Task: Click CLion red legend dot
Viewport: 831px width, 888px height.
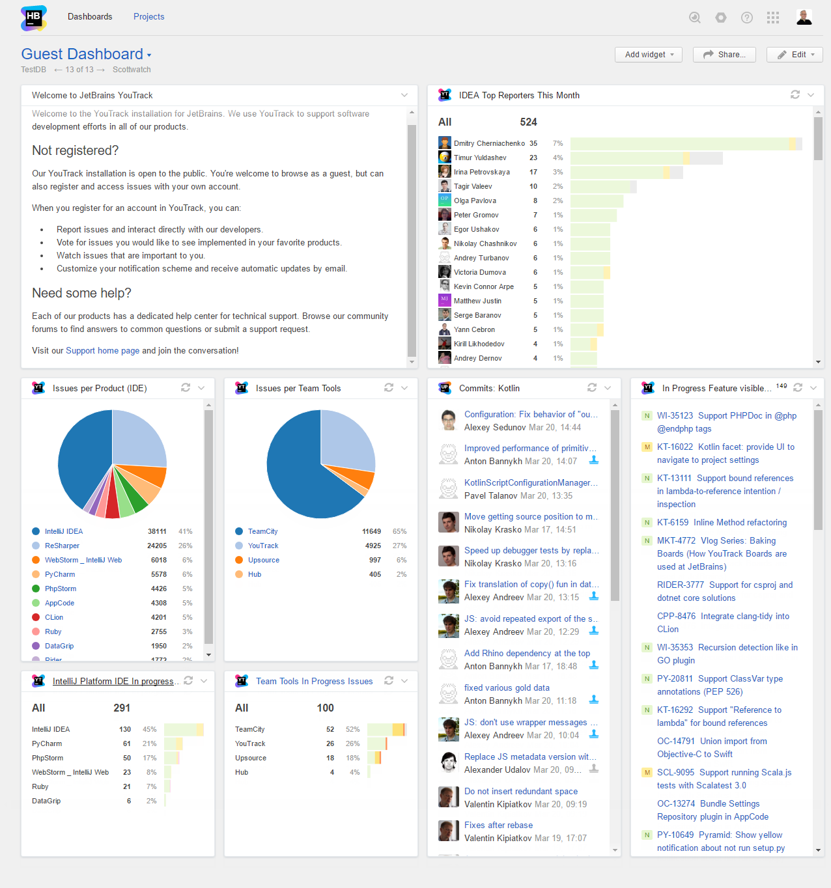Action: [x=36, y=617]
